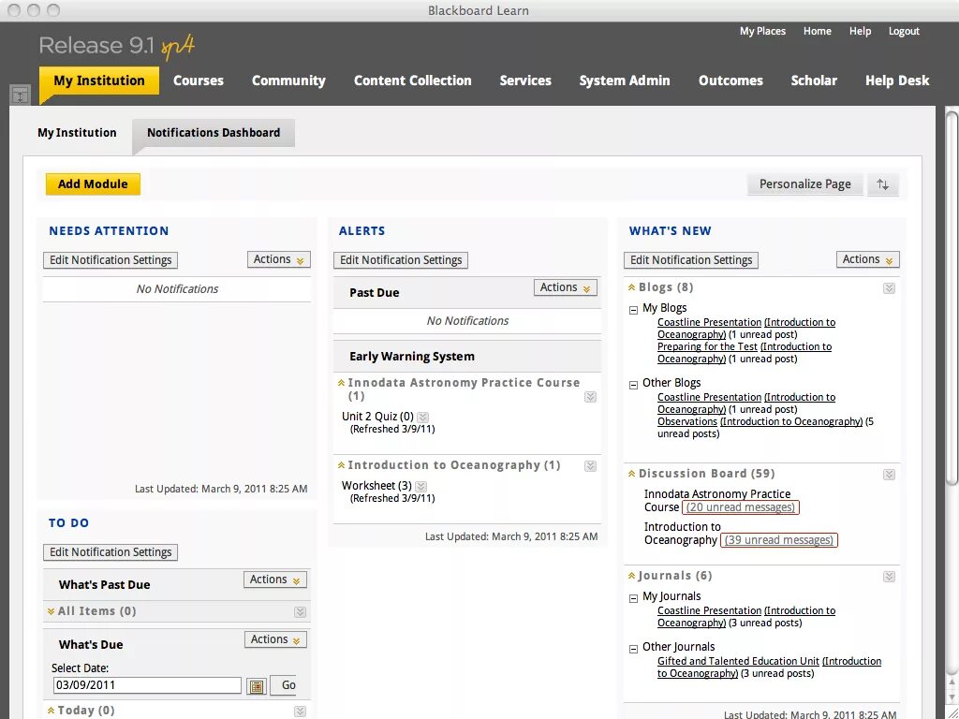
Task: Collapse the Blogs (8) section
Action: click(631, 287)
